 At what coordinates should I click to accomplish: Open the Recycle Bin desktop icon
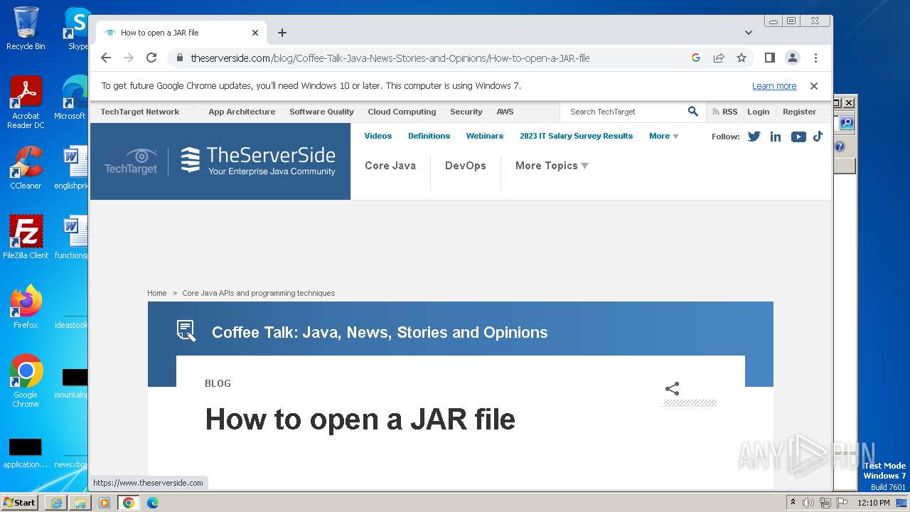[x=26, y=28]
